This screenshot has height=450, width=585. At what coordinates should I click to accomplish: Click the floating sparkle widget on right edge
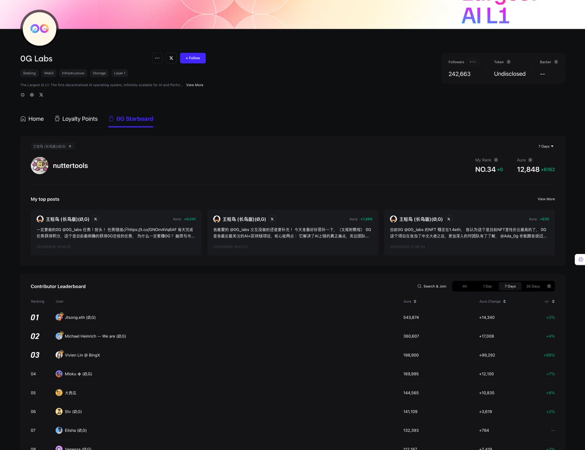[580, 259]
